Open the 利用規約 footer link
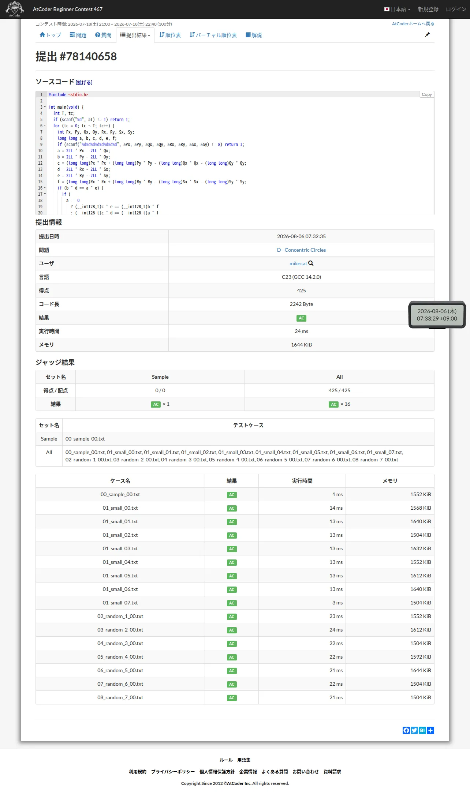Image resolution: width=470 pixels, height=794 pixels. pyautogui.click(x=138, y=772)
